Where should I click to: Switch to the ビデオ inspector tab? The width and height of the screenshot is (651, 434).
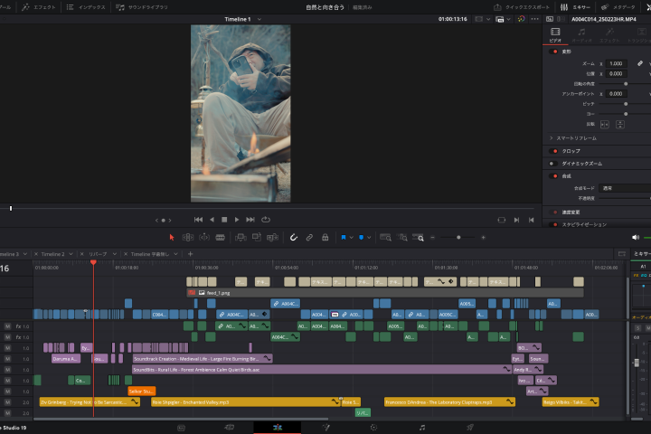pos(555,35)
